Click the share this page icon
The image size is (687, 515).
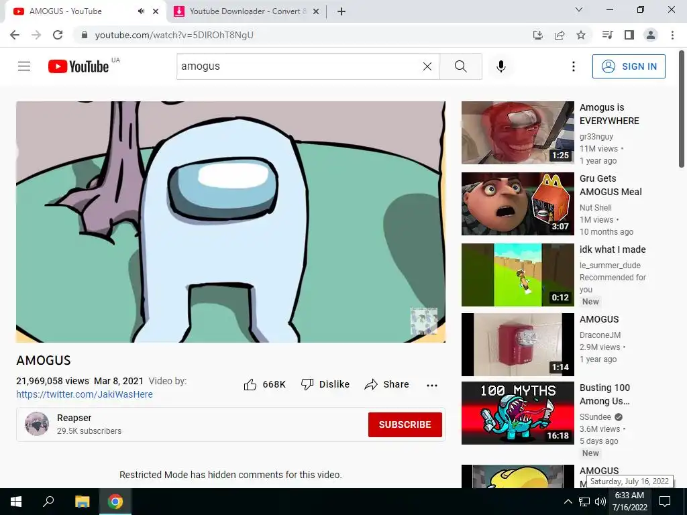tap(560, 35)
